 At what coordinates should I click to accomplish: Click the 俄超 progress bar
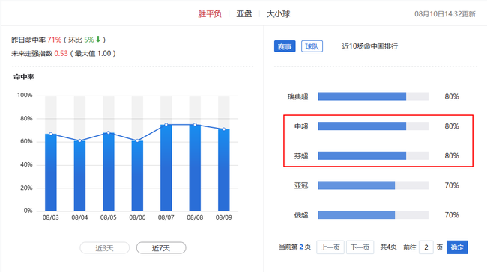[x=373, y=214]
